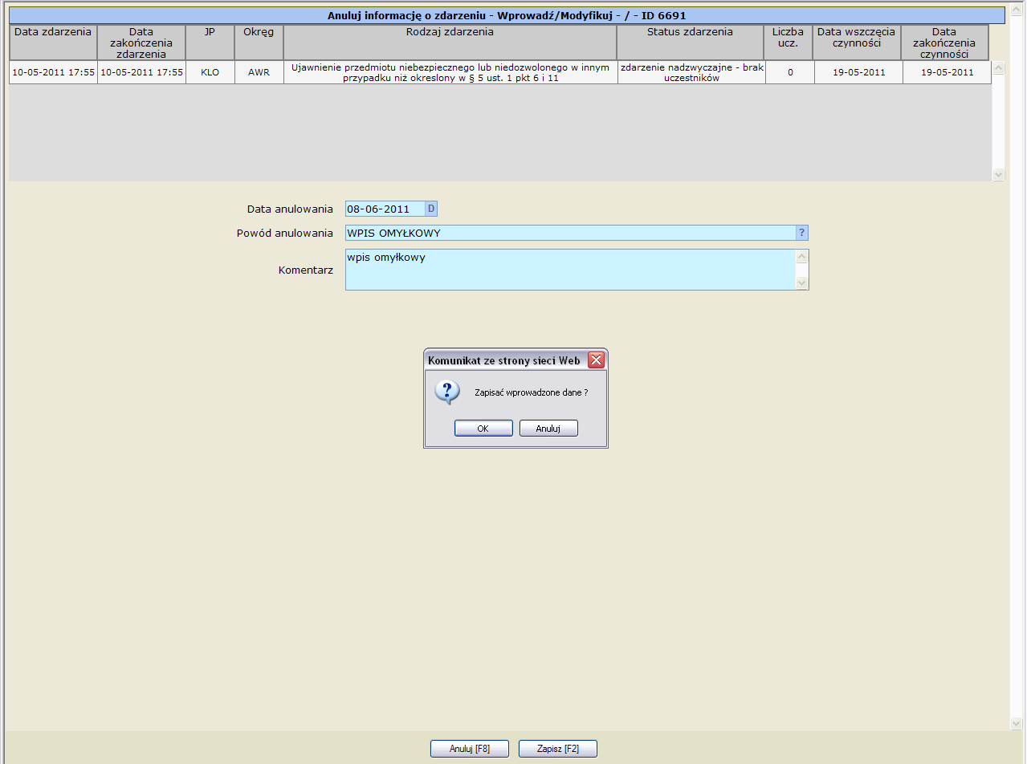Click the Data zakończenia czynności column header

tap(945, 42)
